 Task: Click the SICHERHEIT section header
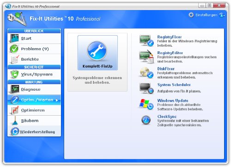34,67
